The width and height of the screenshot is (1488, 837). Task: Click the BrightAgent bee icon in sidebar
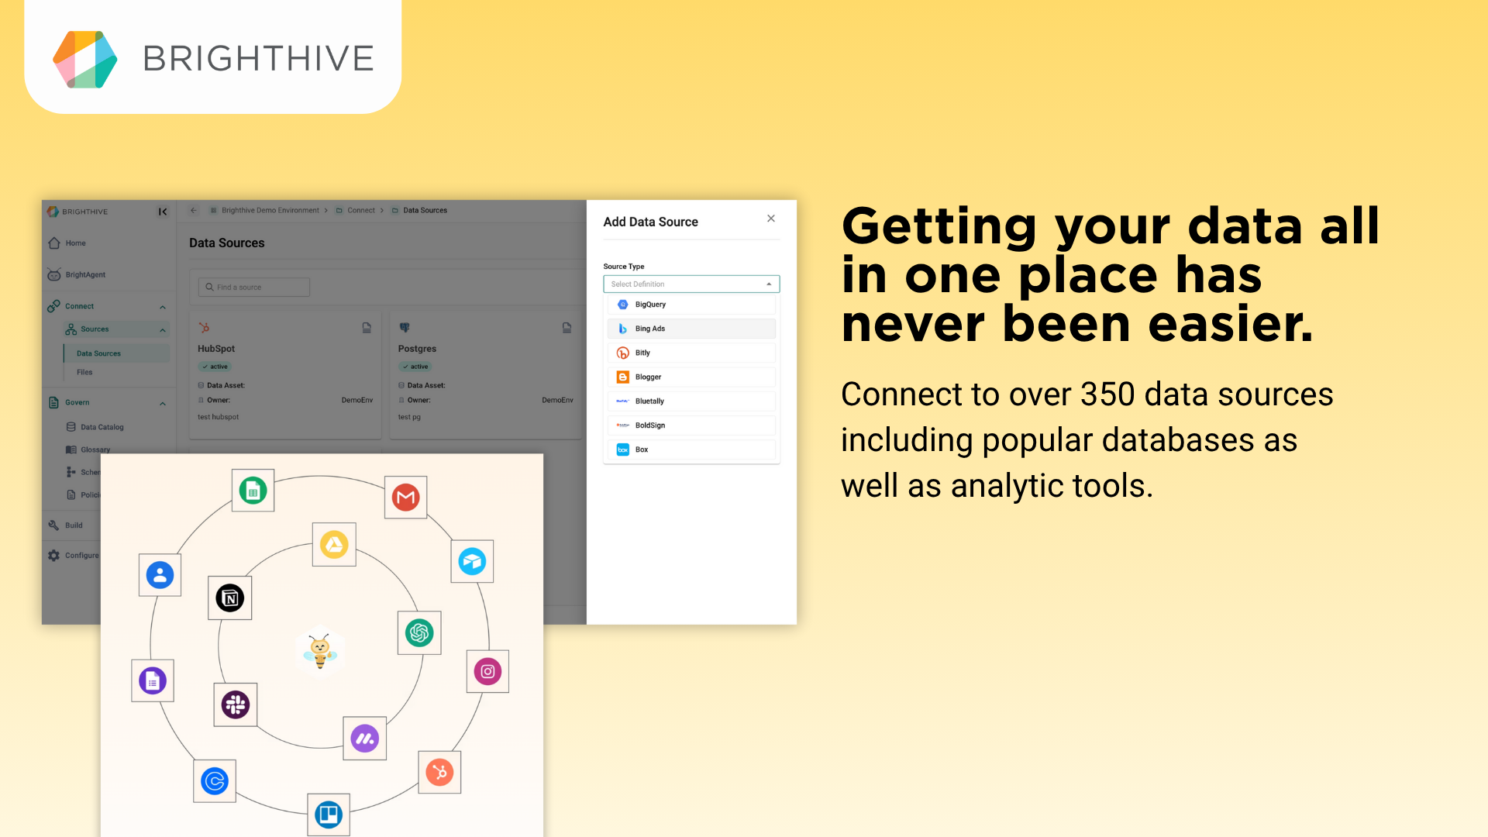coord(54,275)
